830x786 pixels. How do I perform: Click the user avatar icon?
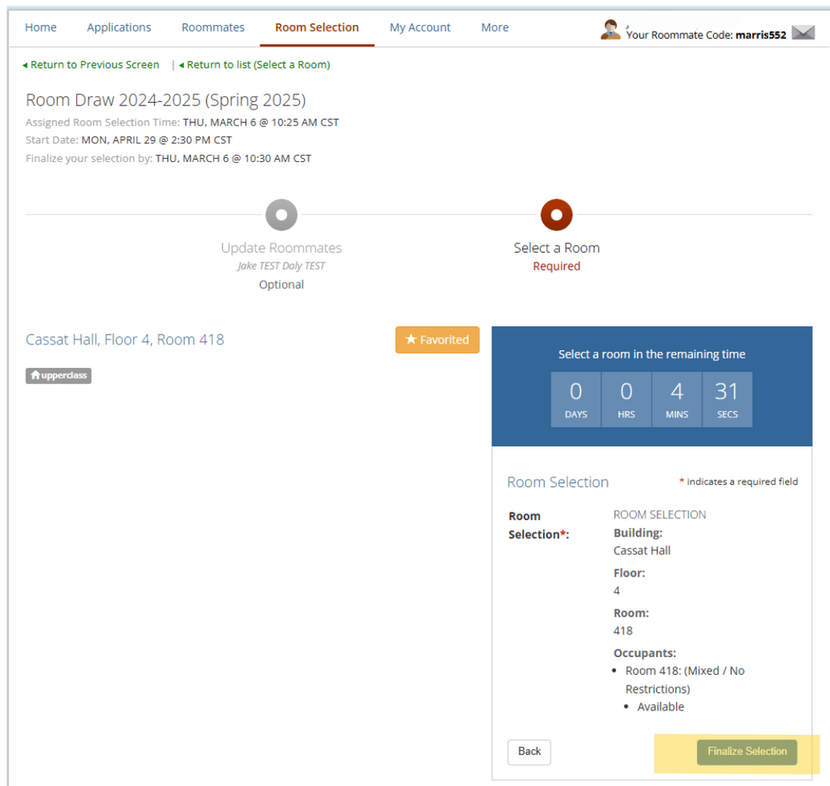[610, 29]
